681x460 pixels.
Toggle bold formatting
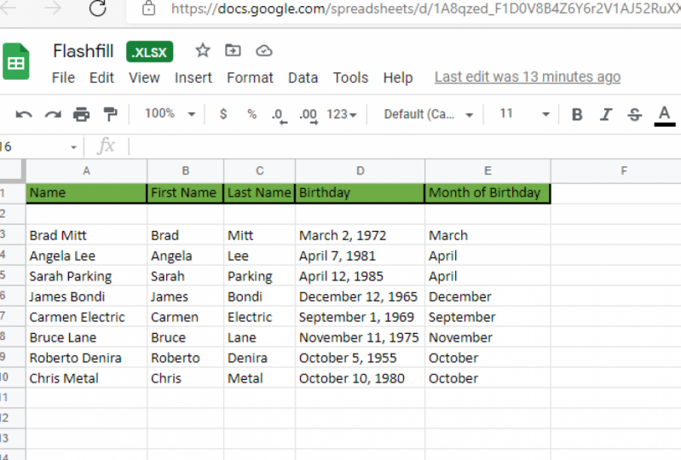point(577,114)
